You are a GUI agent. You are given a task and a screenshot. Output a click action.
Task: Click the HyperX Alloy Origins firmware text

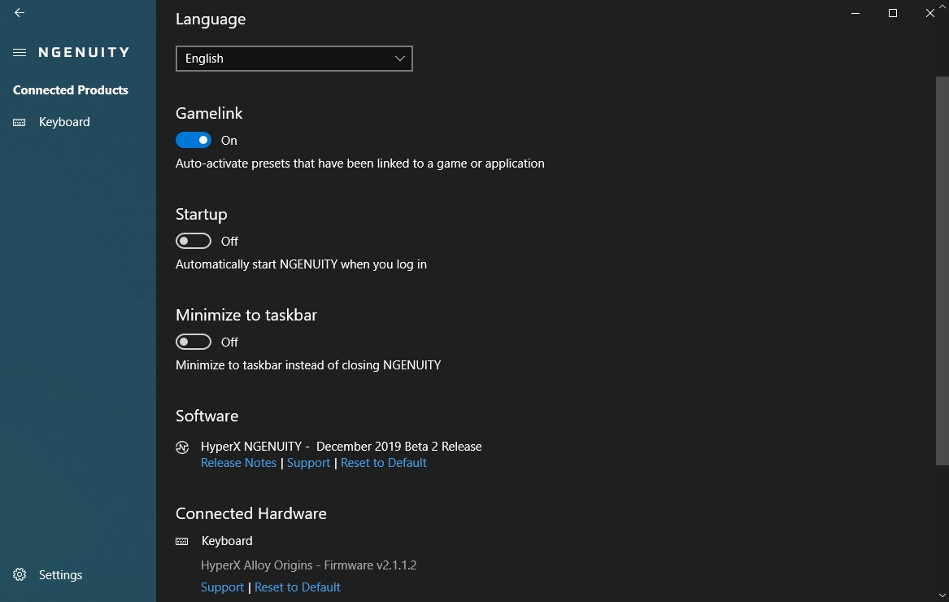(x=309, y=565)
